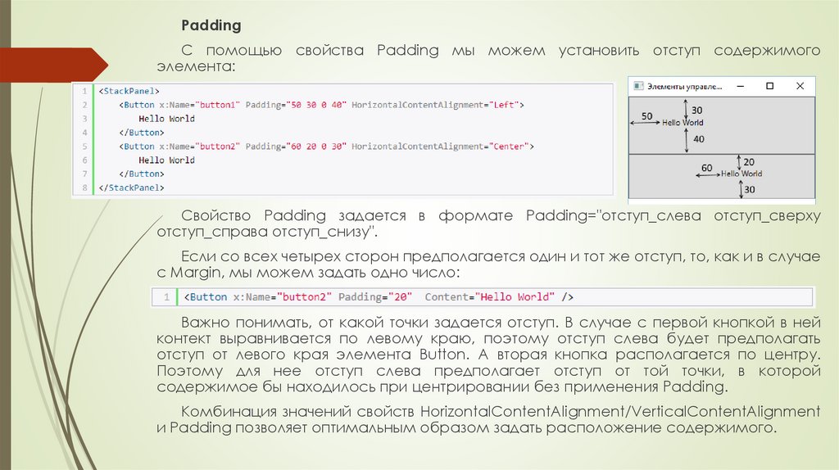Screen dimensions: 839x470
Task: Click the Hello World button with the 50 left-padding arrow
Action: 722,125
